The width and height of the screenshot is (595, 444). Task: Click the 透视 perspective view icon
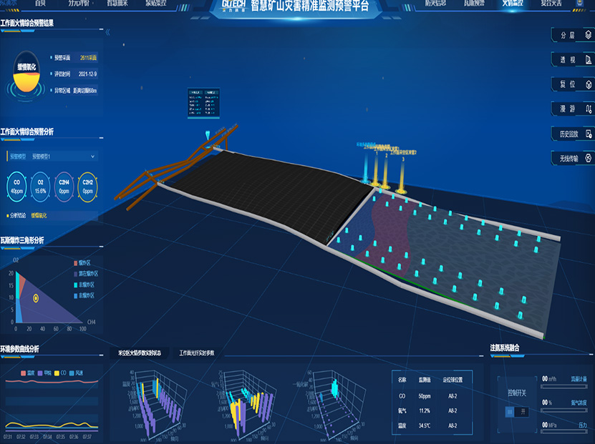point(589,60)
